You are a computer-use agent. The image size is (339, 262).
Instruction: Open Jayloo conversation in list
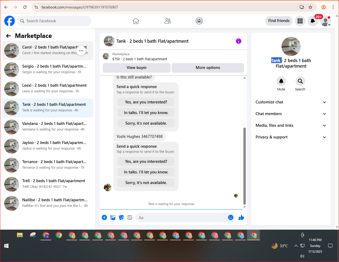[x=48, y=146]
